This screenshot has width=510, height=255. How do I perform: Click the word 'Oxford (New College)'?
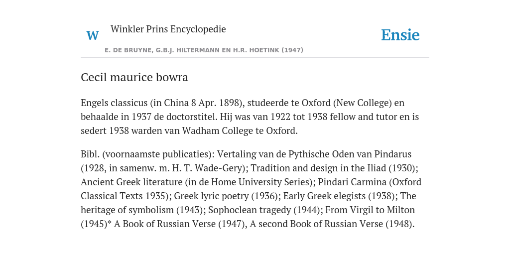pyautogui.click(x=347, y=103)
